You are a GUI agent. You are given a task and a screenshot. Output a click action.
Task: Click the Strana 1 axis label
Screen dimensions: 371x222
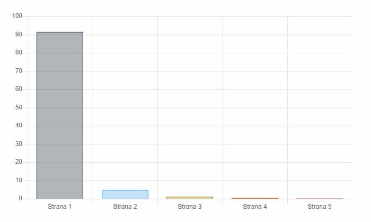[x=60, y=206]
